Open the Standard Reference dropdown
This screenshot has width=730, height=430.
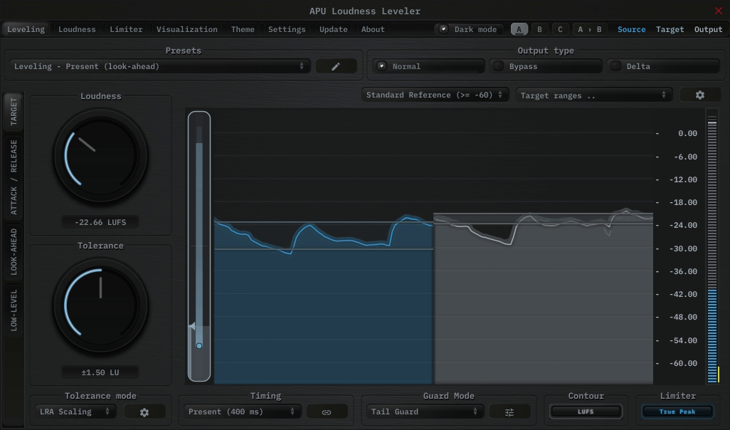pyautogui.click(x=435, y=94)
